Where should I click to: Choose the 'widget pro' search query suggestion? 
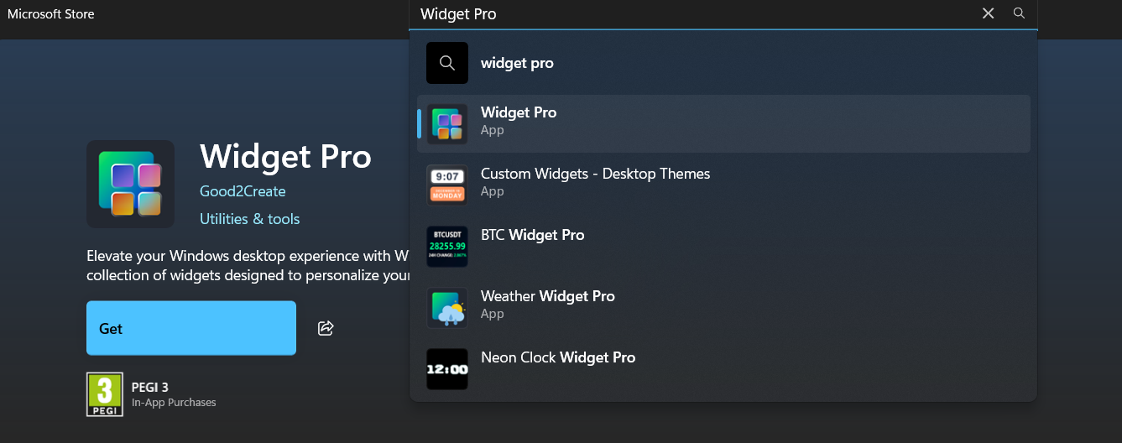[x=517, y=63]
